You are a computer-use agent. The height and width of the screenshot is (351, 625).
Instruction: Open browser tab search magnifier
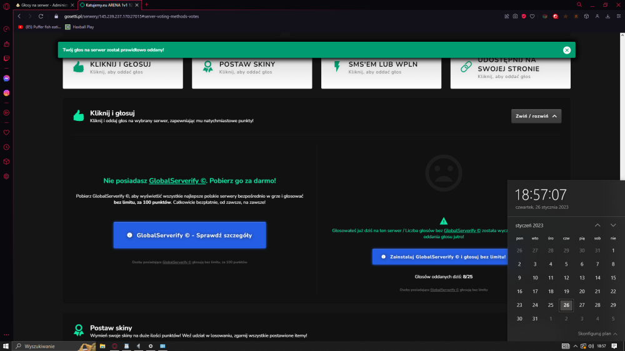click(579, 5)
